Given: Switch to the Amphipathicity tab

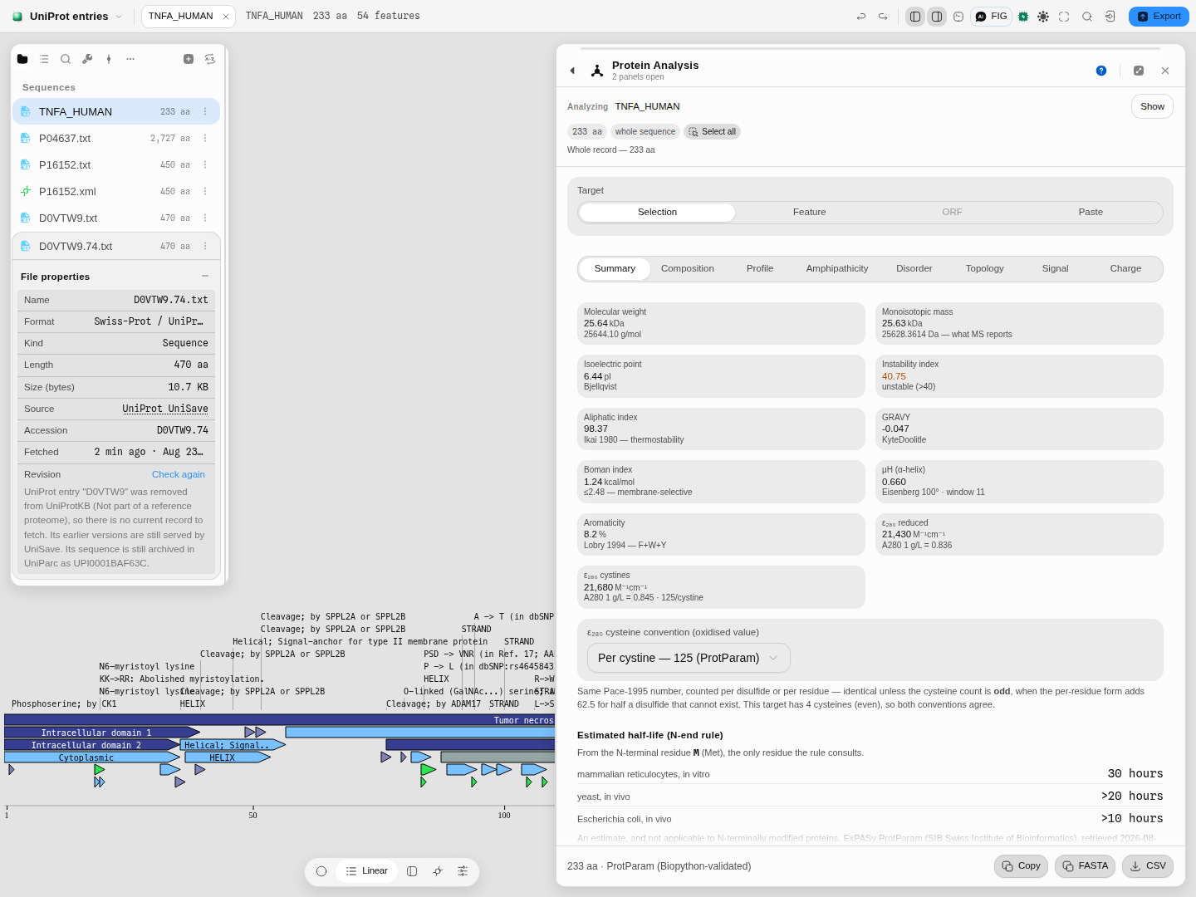Looking at the screenshot, I should click(x=837, y=269).
